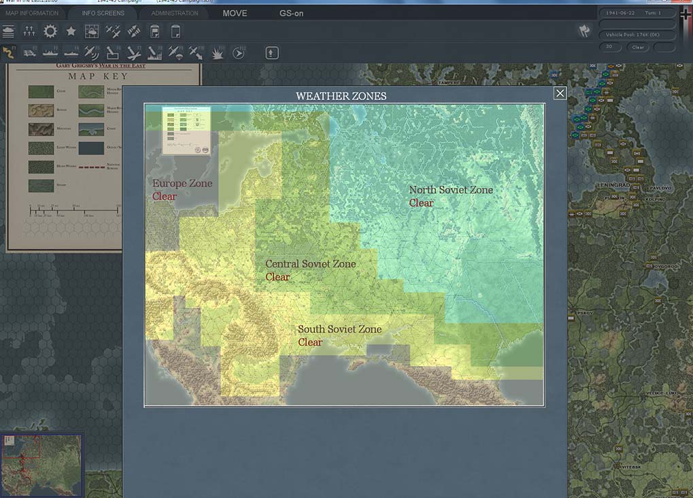Switch to the MAP INFORMATION tab
Viewport: 693px width, 498px height.
tap(32, 14)
